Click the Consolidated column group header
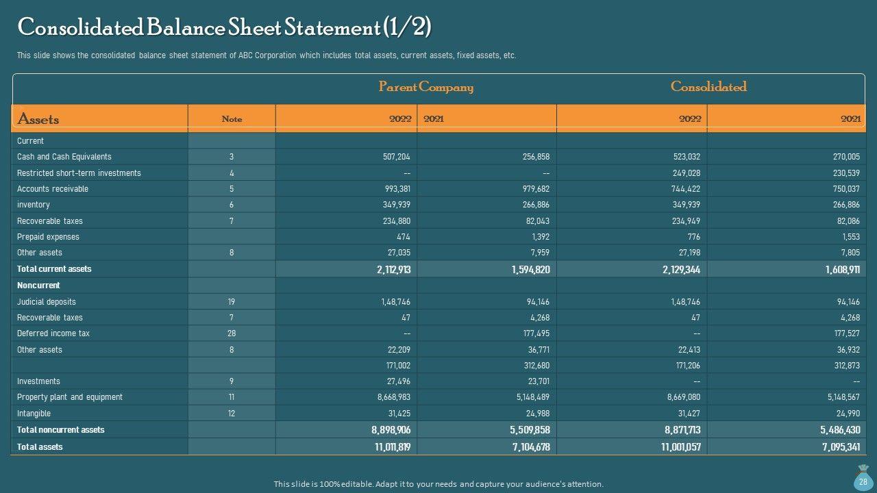This screenshot has height=493, width=877. pos(708,87)
